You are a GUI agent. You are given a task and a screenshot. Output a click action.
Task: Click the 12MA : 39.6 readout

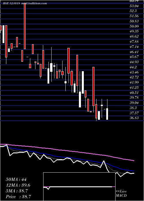click(x=18, y=185)
